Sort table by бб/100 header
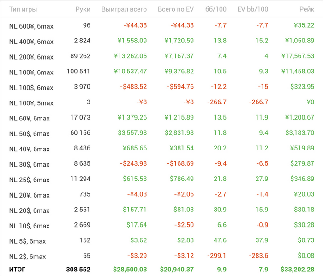This screenshot has height=276, width=323. 215,9
